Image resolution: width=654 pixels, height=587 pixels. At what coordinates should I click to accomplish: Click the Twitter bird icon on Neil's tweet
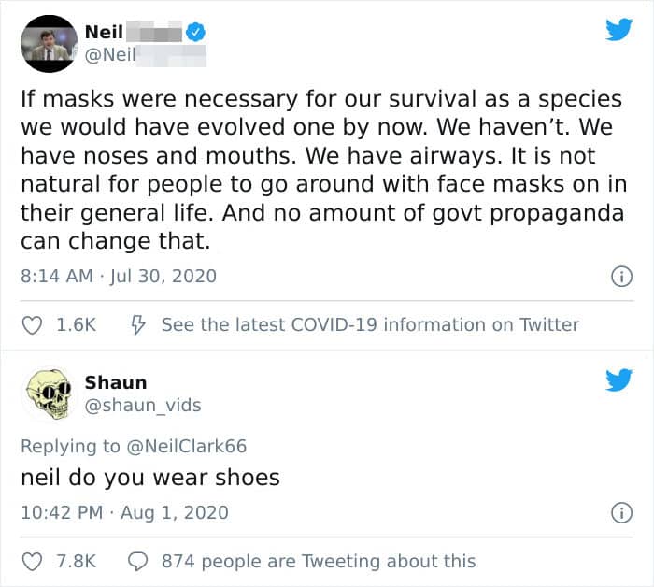(x=618, y=29)
